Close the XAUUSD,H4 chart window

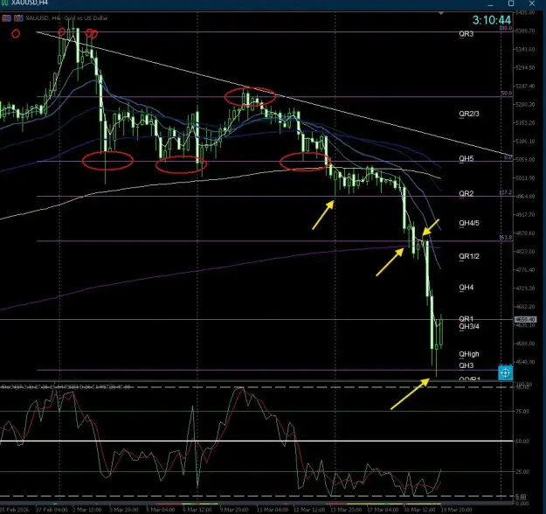(x=532, y=3)
